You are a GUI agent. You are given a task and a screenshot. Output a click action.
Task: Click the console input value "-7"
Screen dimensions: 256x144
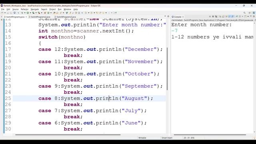click(174, 31)
